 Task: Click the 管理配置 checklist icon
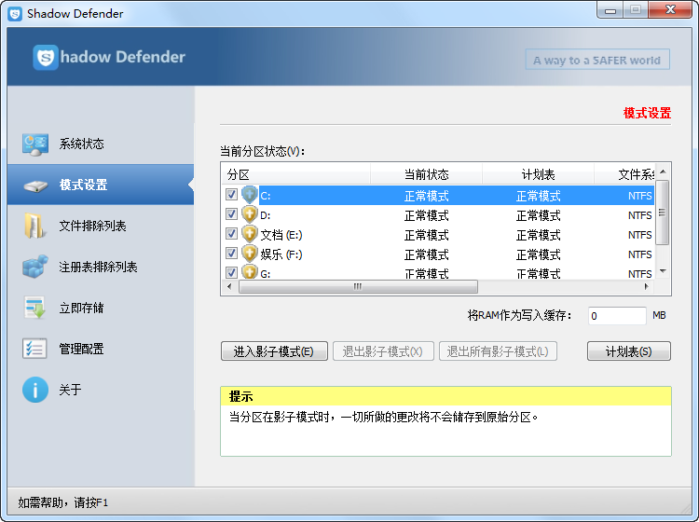(x=34, y=349)
